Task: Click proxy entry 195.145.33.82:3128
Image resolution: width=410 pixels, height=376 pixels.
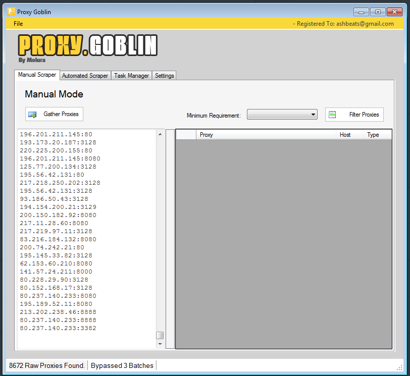Action: tap(56, 256)
